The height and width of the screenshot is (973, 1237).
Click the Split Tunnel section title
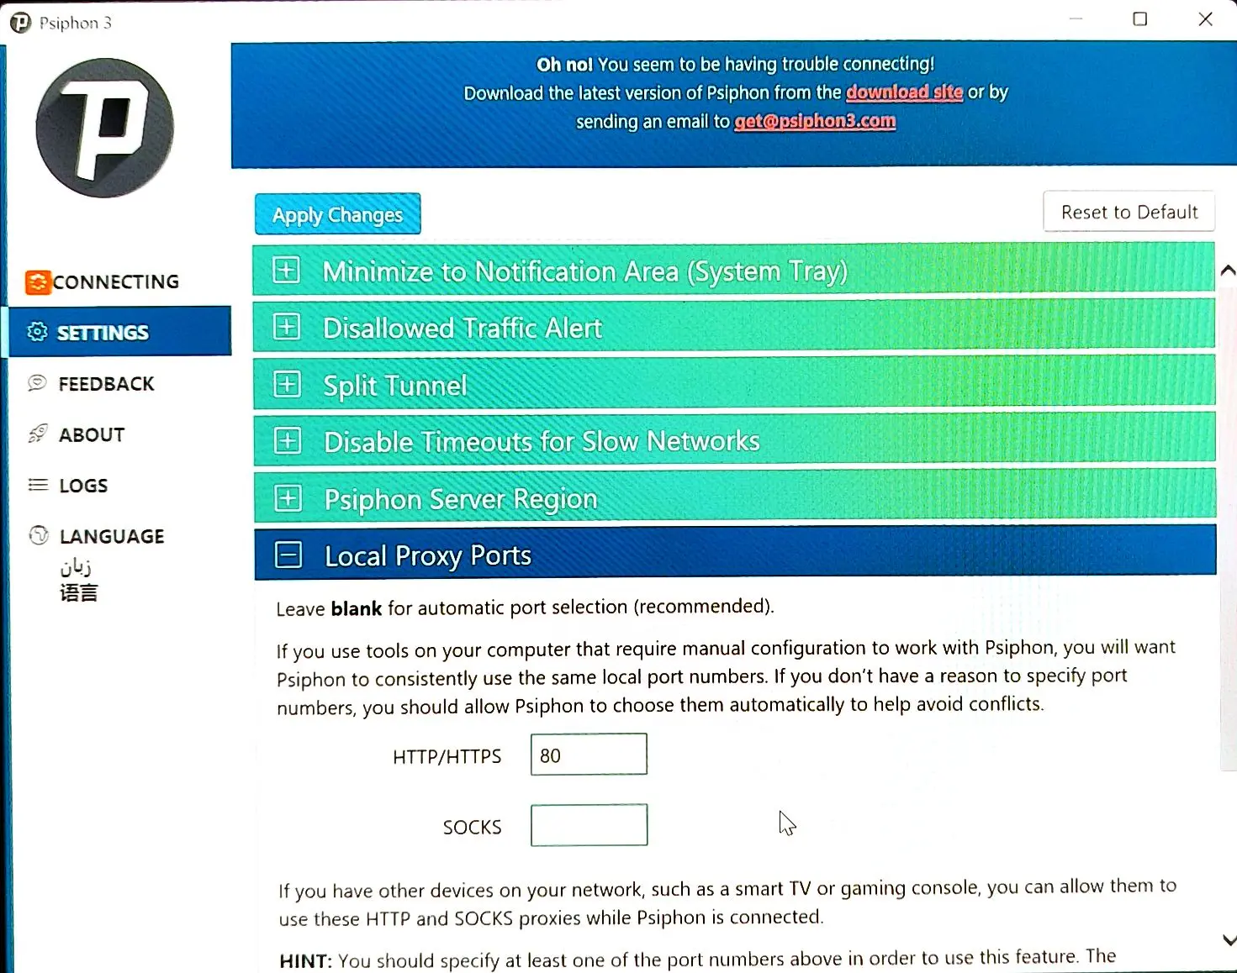(395, 386)
